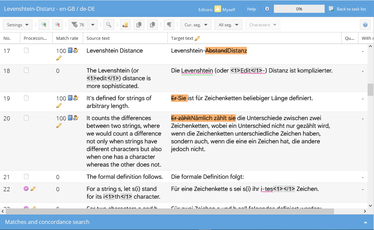Click the horizontal scrollbar left arrow
Screen dimensions: 374x230
click(3, 211)
